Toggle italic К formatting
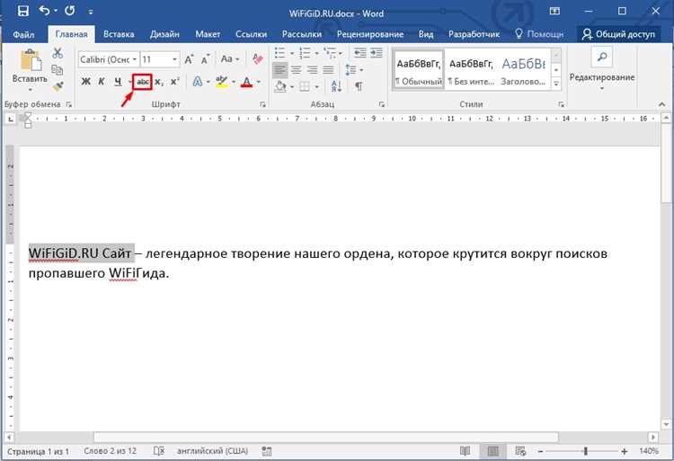Viewport: 674px width, 461px height. click(x=102, y=82)
